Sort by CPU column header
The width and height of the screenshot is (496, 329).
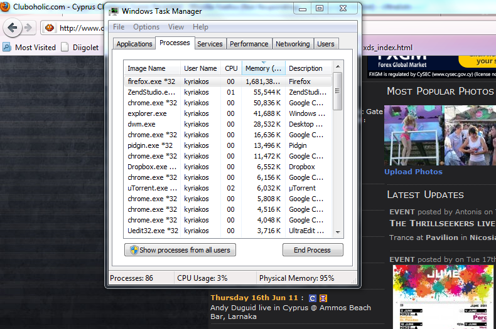[231, 68]
